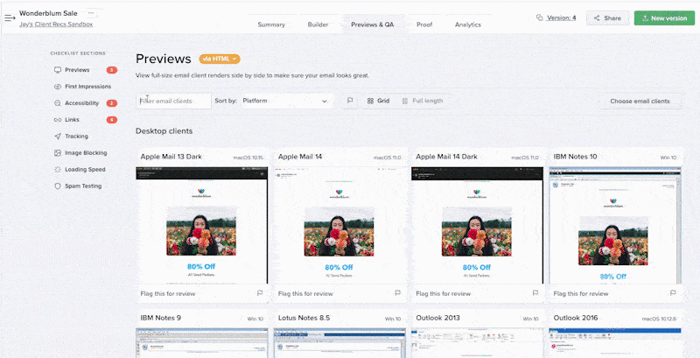Open the Builder tab
Viewport: 700px width, 358px height.
[318, 25]
